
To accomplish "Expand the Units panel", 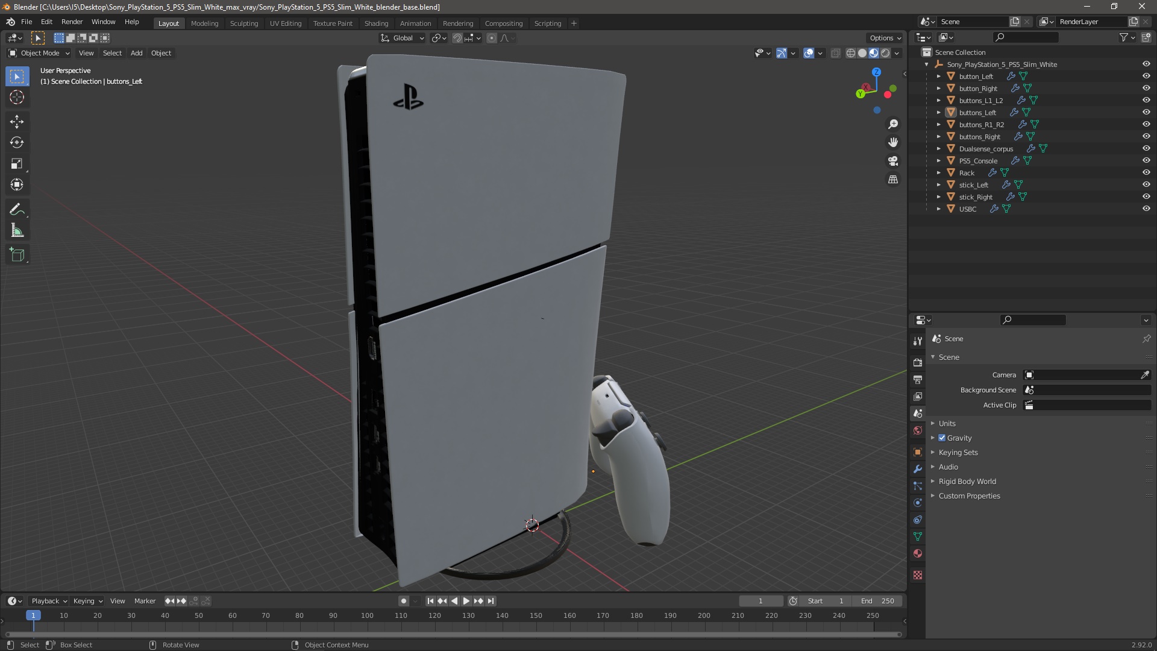I will point(947,424).
